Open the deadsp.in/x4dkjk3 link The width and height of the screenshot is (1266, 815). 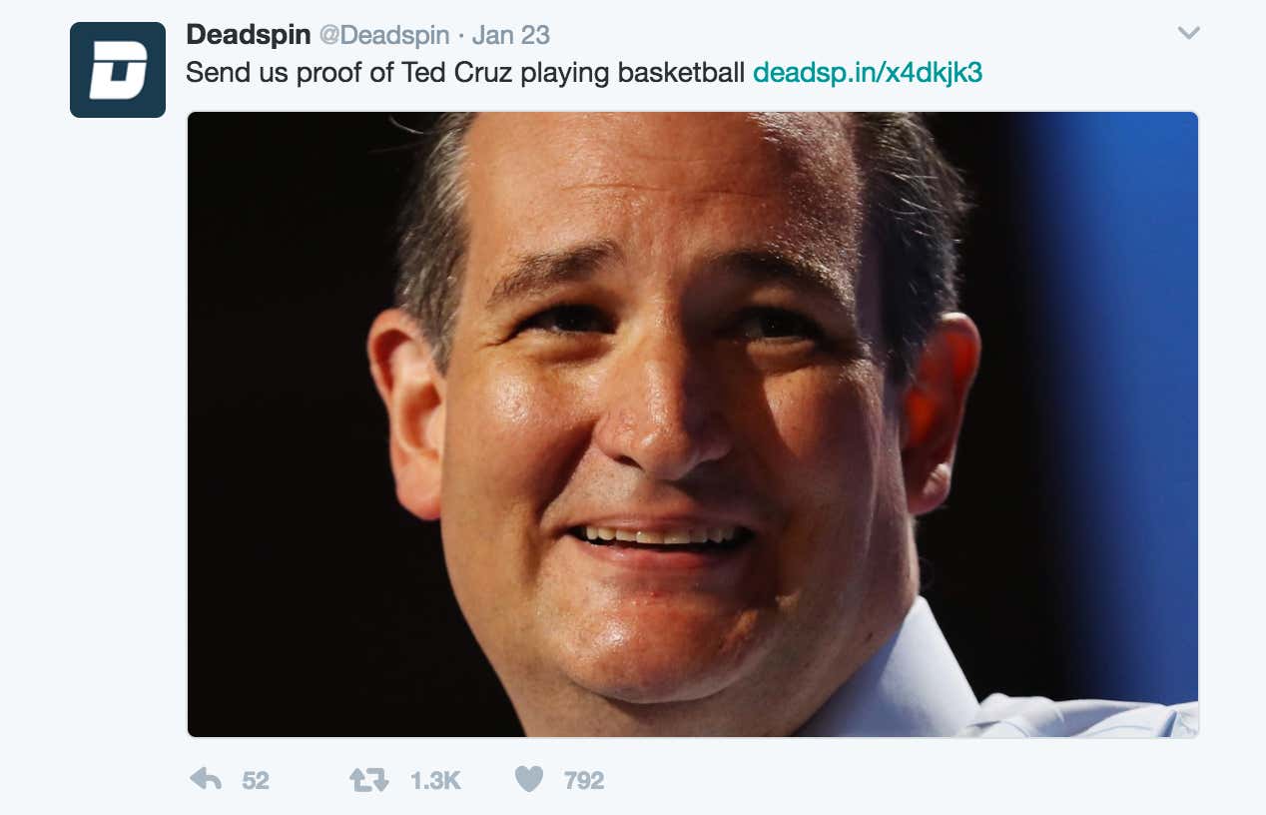tap(868, 73)
